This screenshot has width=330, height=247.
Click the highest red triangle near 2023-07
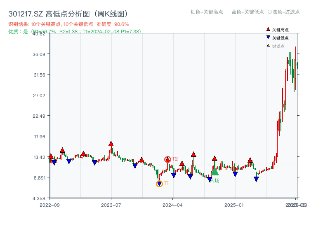pyautogui.click(x=111, y=144)
